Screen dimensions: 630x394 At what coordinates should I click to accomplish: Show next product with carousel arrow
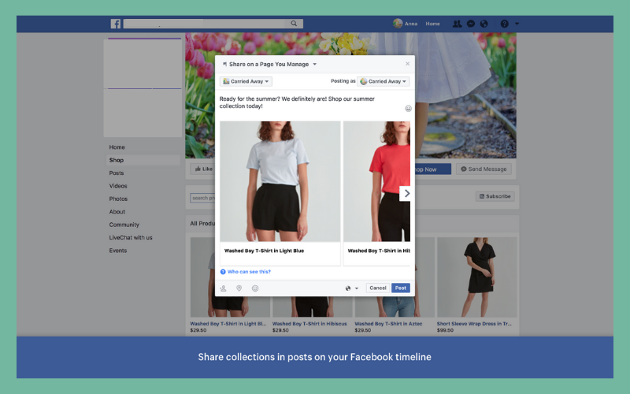click(406, 193)
